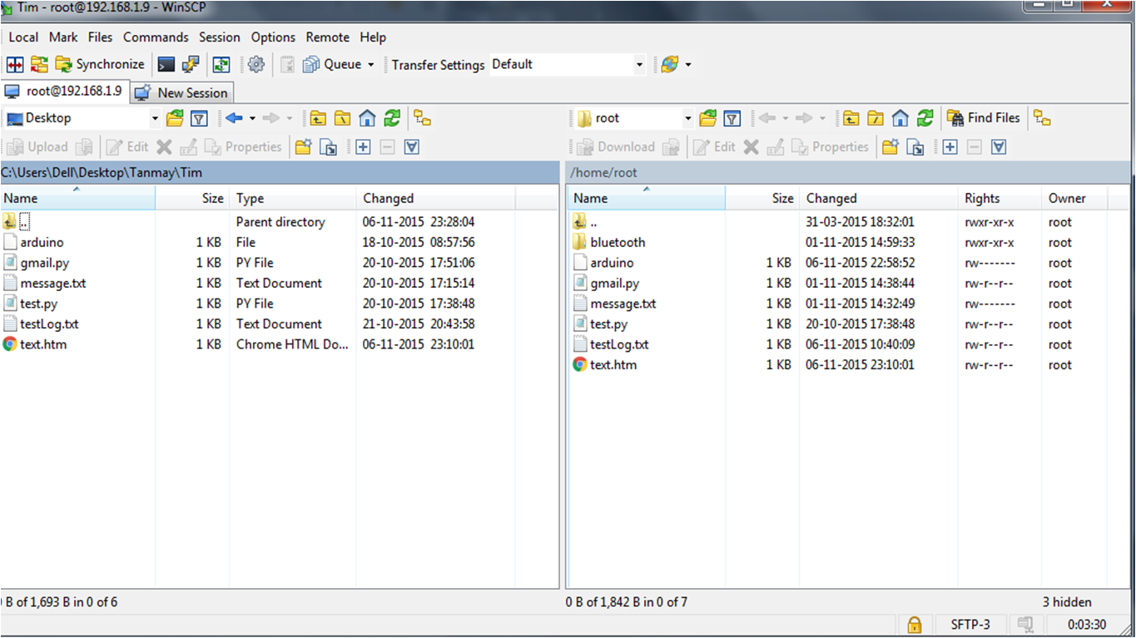Click the local Back arrow
1136x638 pixels.
(x=234, y=118)
